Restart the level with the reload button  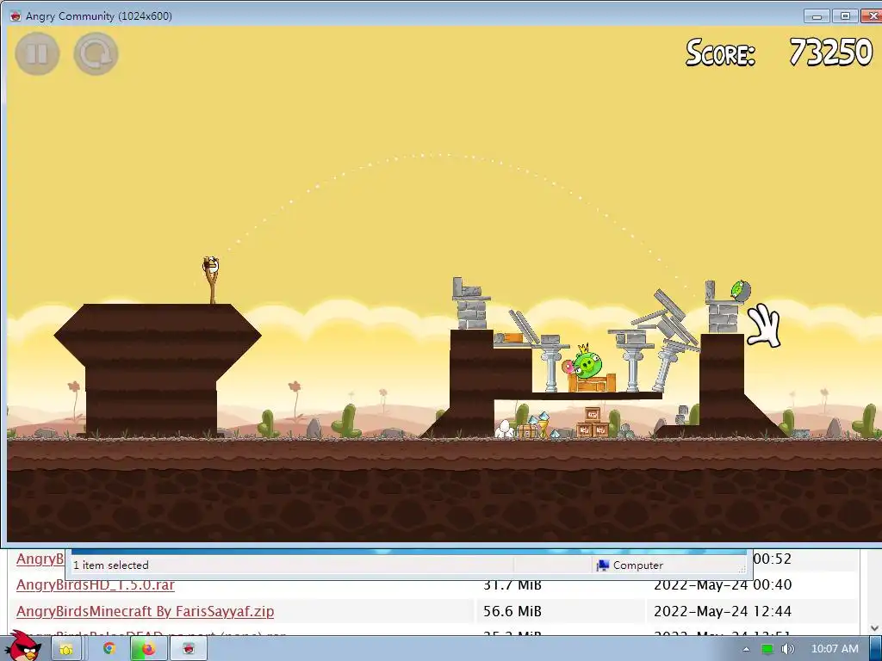[x=96, y=54]
